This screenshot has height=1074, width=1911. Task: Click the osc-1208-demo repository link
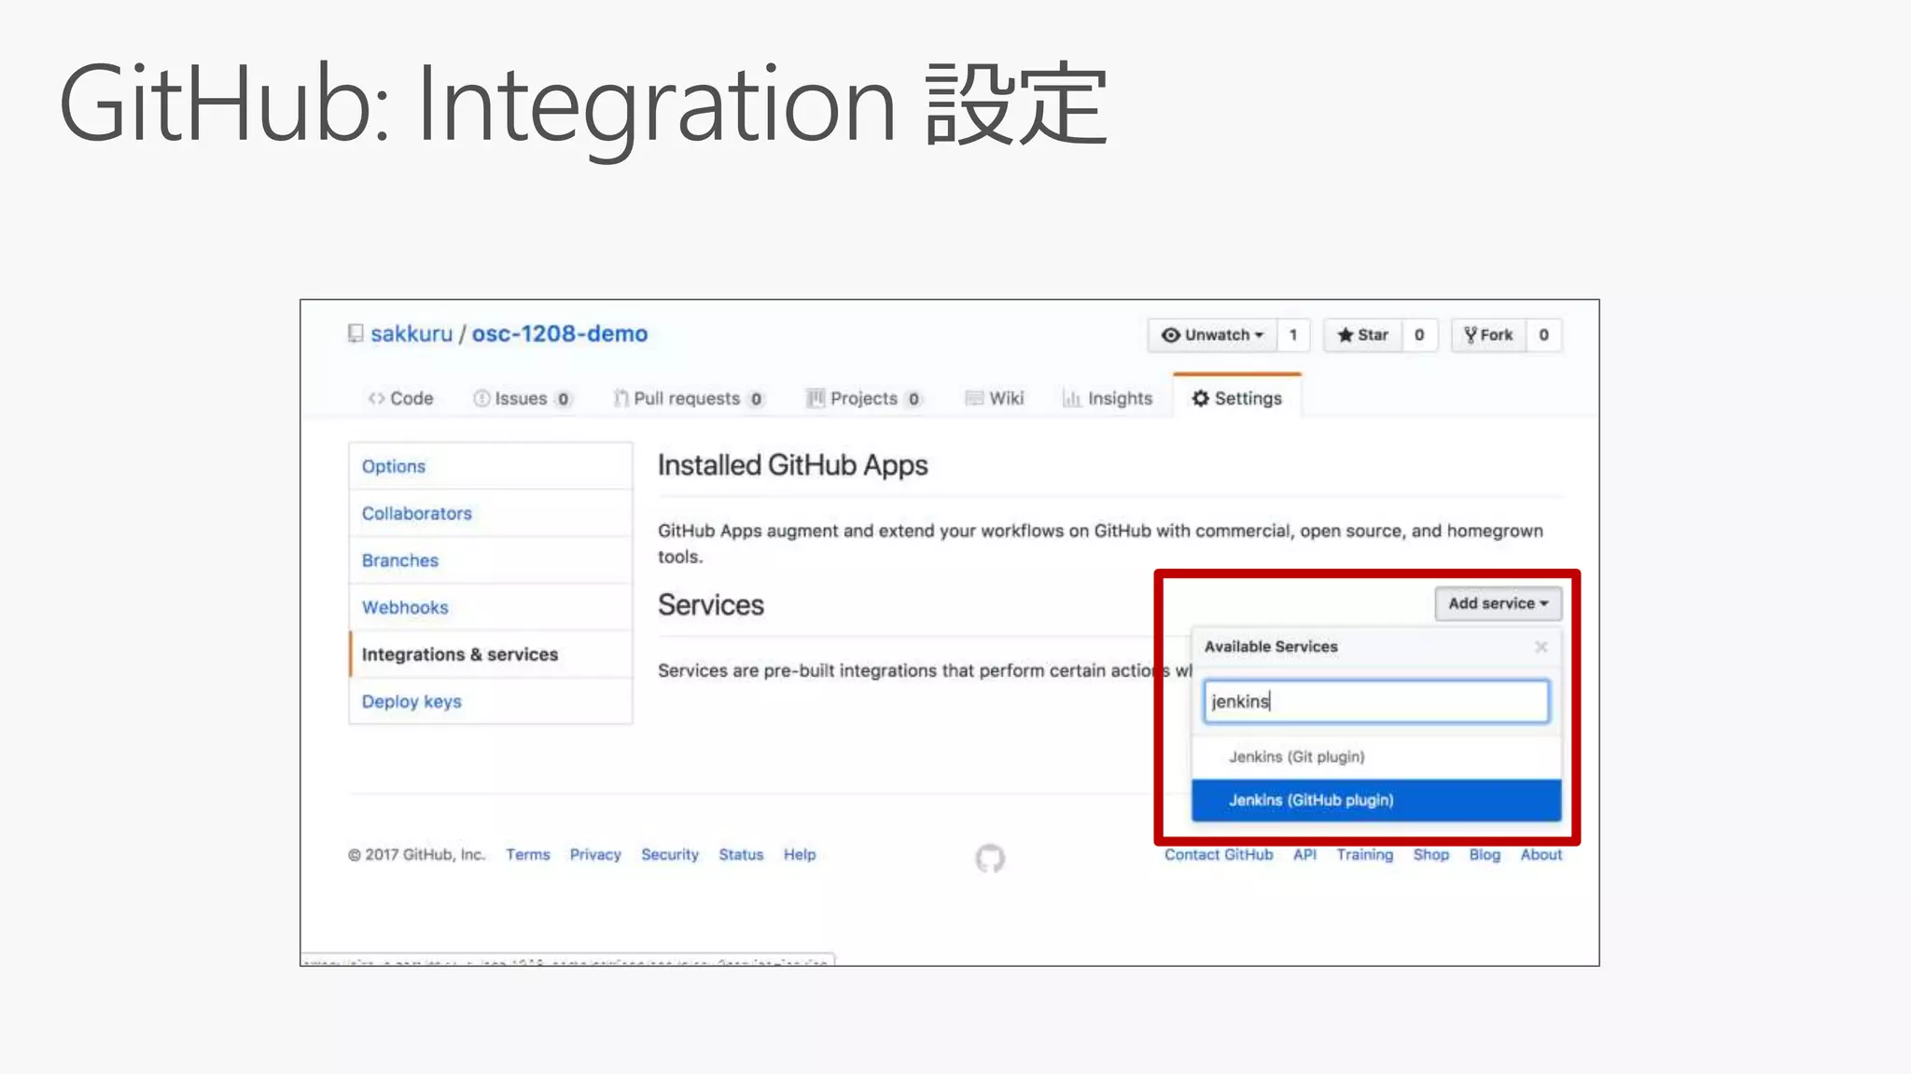559,334
